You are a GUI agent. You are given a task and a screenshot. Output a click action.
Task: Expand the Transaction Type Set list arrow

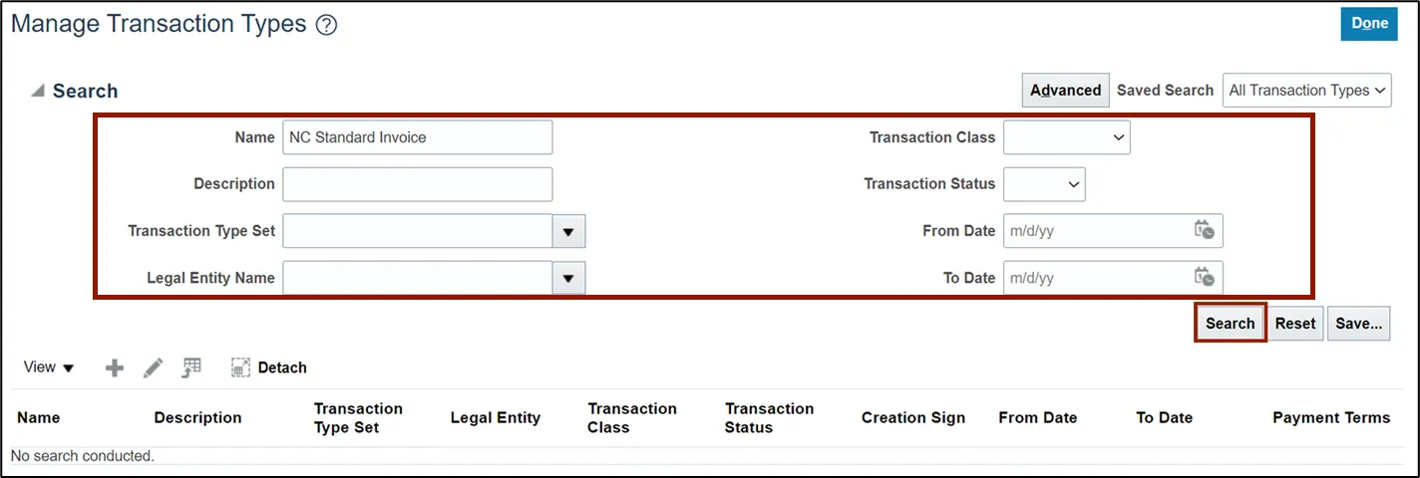pos(568,231)
